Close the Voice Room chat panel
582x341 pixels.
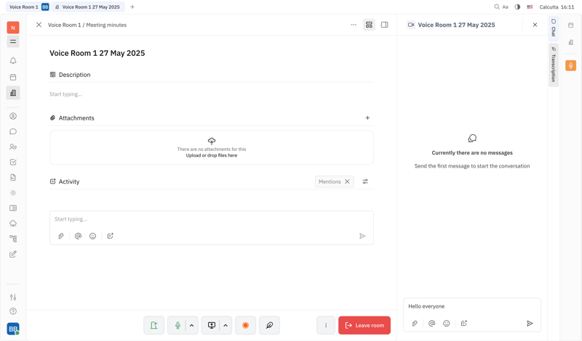click(535, 25)
